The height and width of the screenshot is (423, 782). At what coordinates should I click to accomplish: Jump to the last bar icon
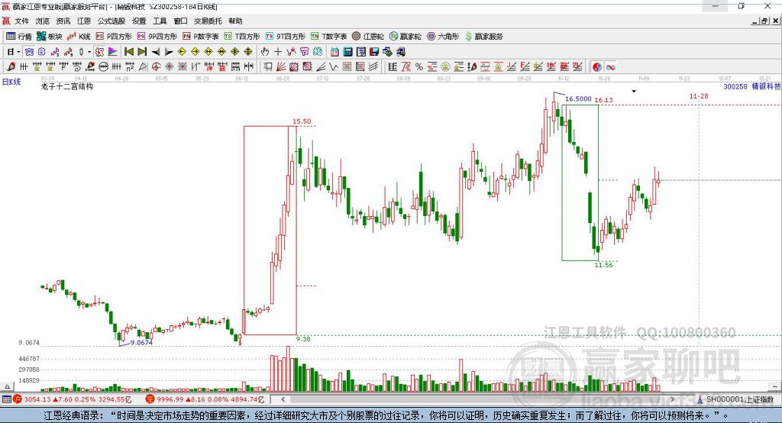(142, 52)
